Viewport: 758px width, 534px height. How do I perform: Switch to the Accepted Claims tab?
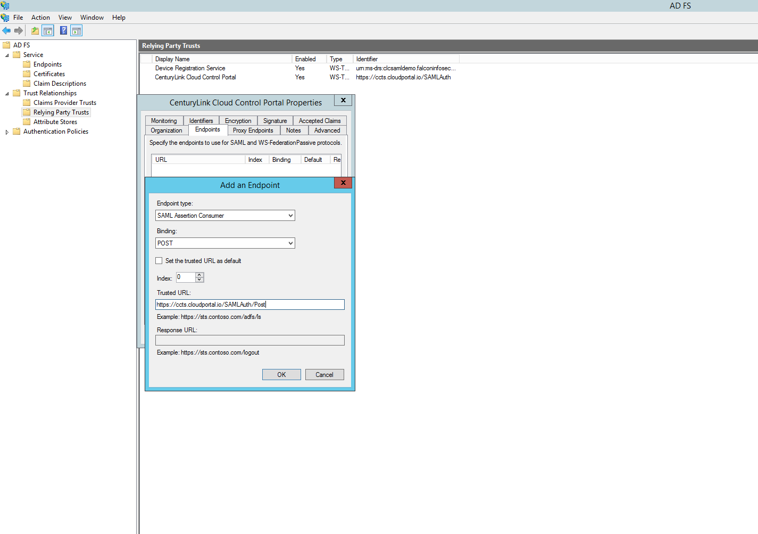[x=320, y=121]
